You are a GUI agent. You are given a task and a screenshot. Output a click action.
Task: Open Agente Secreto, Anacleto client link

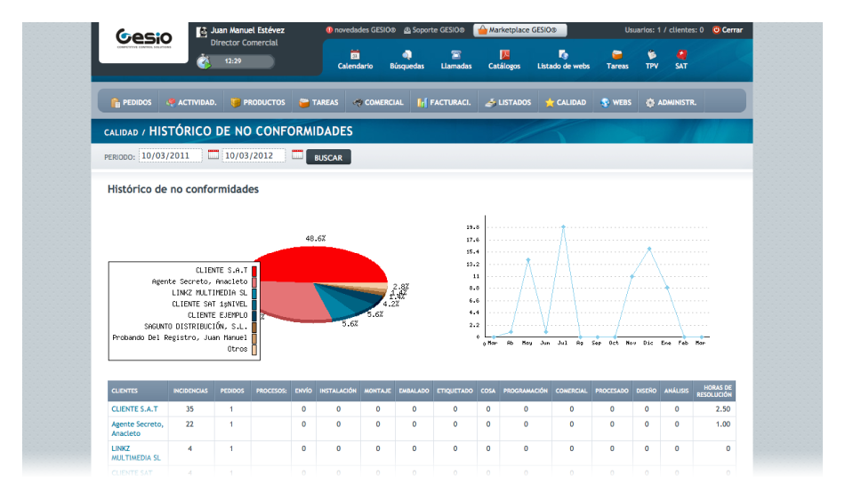click(x=137, y=429)
